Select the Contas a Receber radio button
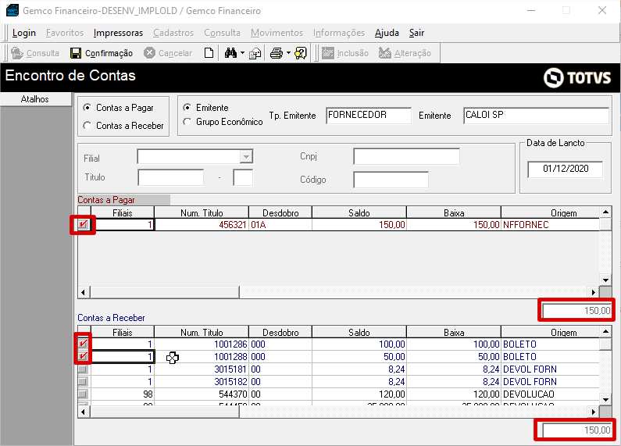This screenshot has width=621, height=446. (87, 125)
